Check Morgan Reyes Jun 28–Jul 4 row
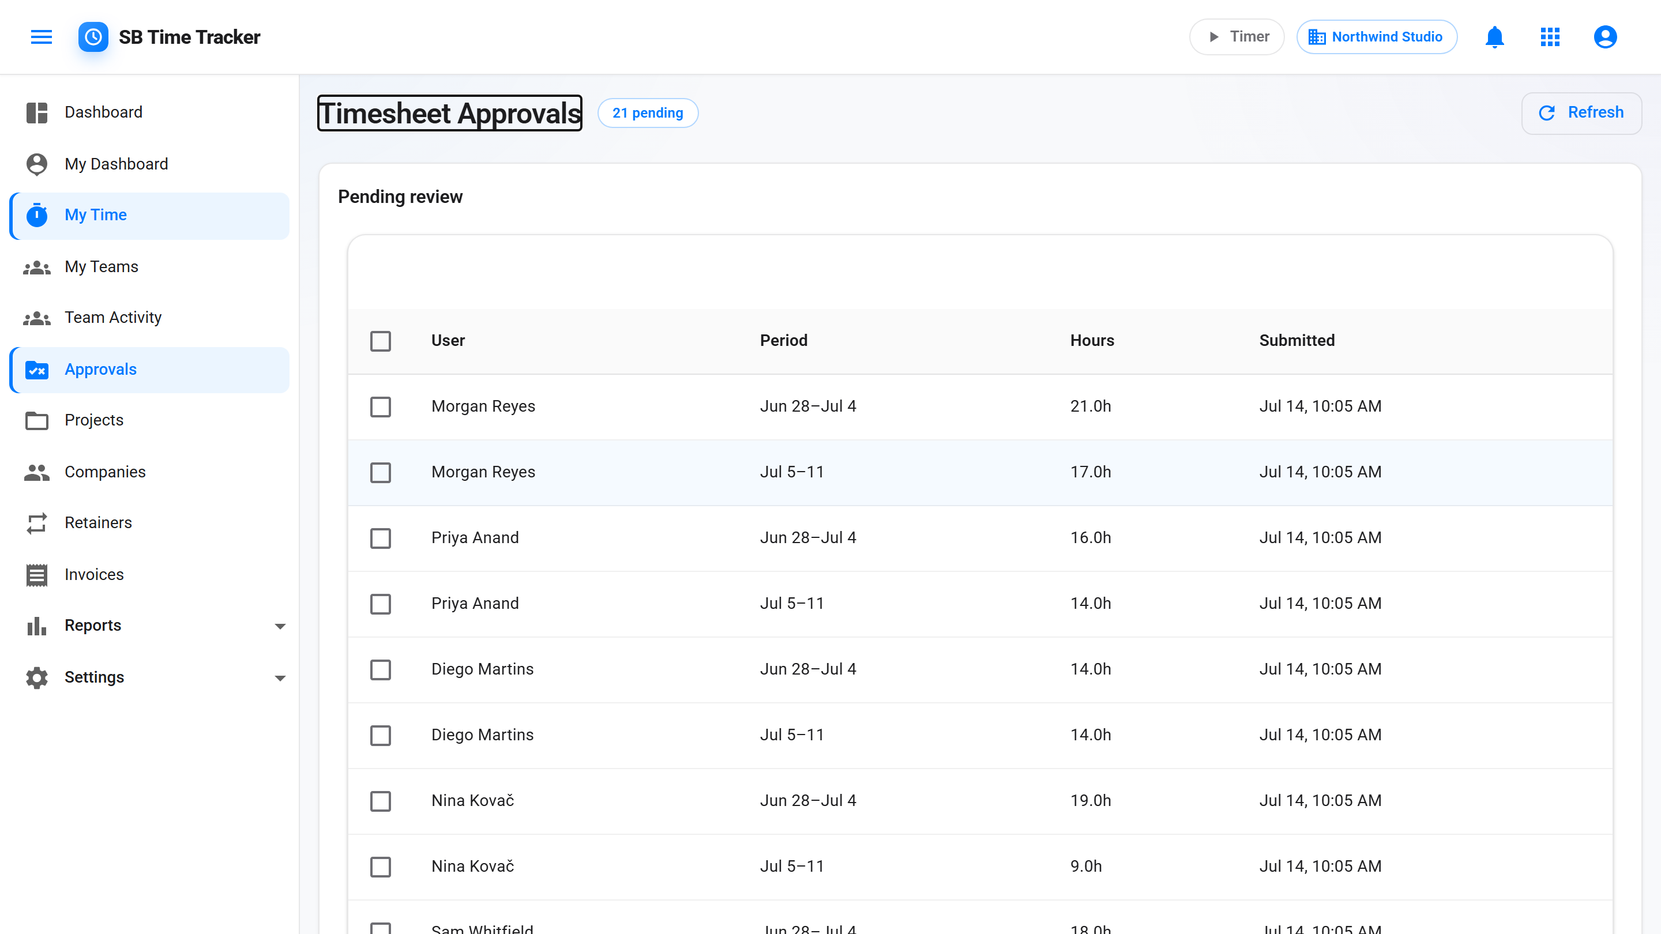This screenshot has height=934, width=1661. 381,406
